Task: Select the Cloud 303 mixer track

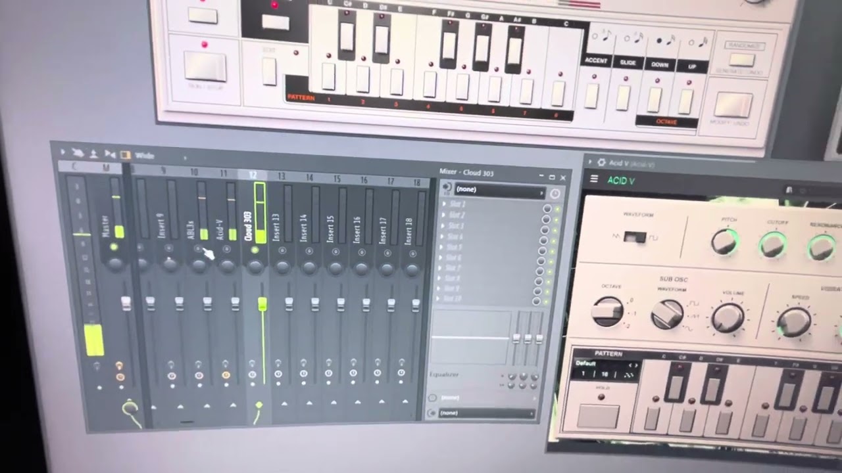Action: 249,225
